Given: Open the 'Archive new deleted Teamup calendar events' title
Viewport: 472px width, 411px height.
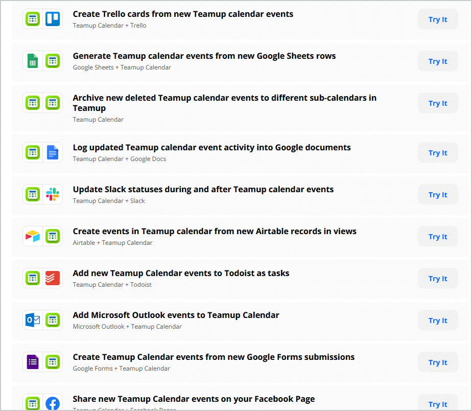Looking at the screenshot, I should pyautogui.click(x=225, y=103).
